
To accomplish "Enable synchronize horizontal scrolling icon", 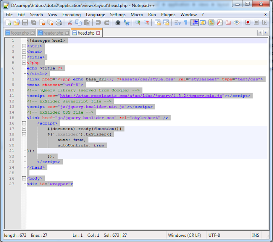I will tap(166, 23).
